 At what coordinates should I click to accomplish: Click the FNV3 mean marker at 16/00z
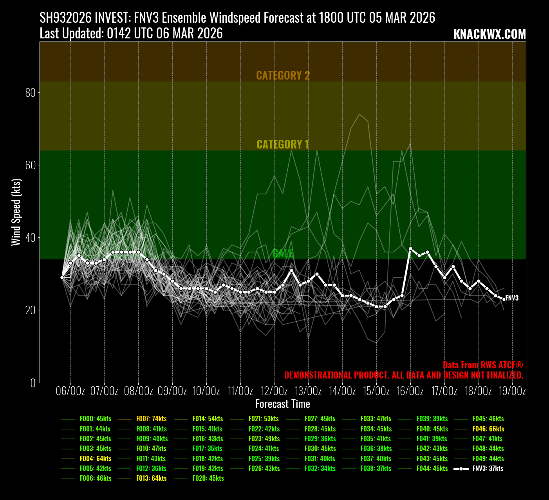[x=410, y=248]
